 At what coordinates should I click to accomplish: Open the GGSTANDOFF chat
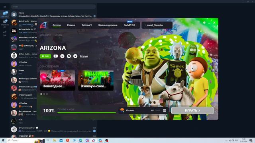[x=24, y=97]
